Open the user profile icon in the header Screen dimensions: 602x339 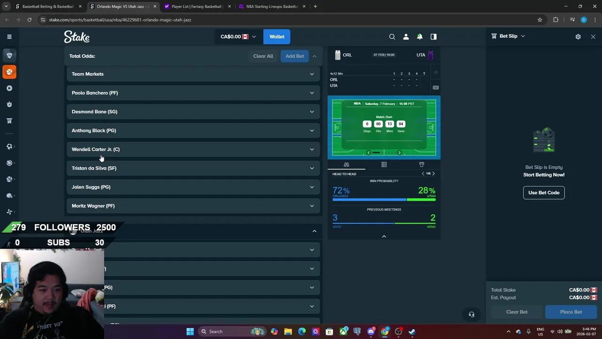pos(406,37)
